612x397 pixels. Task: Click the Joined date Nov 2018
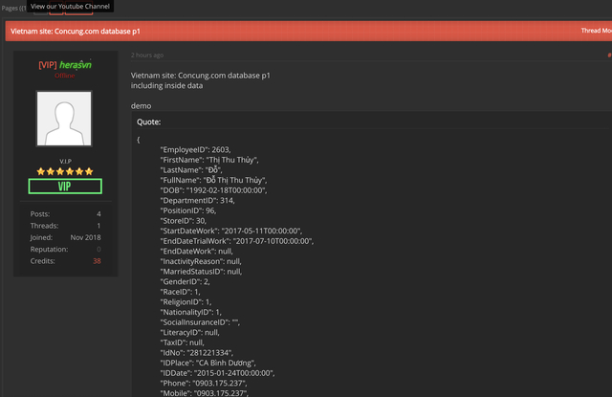(85, 236)
